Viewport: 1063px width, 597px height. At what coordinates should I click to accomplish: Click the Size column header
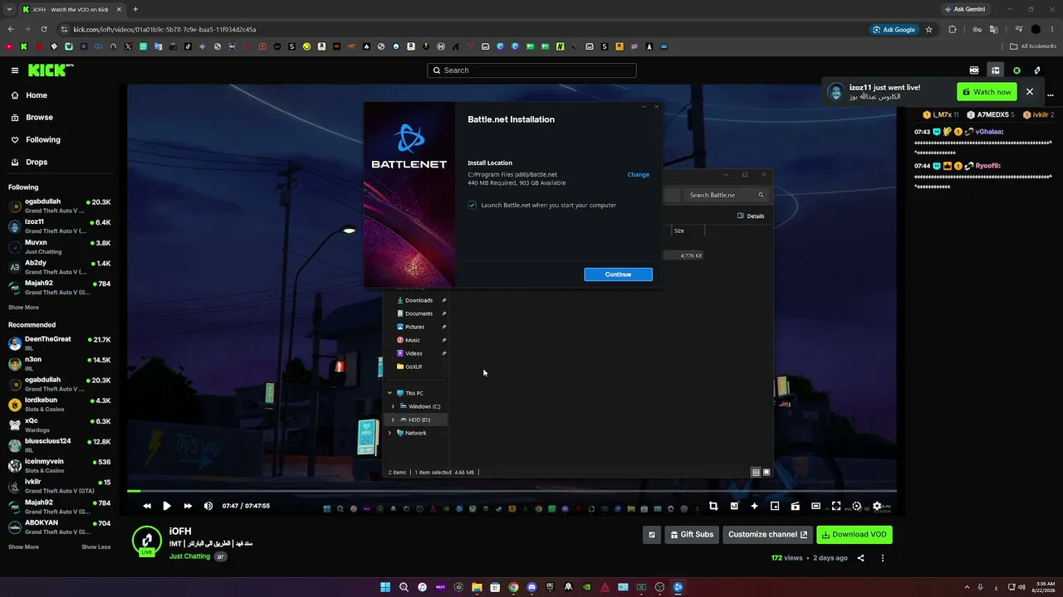coord(688,231)
